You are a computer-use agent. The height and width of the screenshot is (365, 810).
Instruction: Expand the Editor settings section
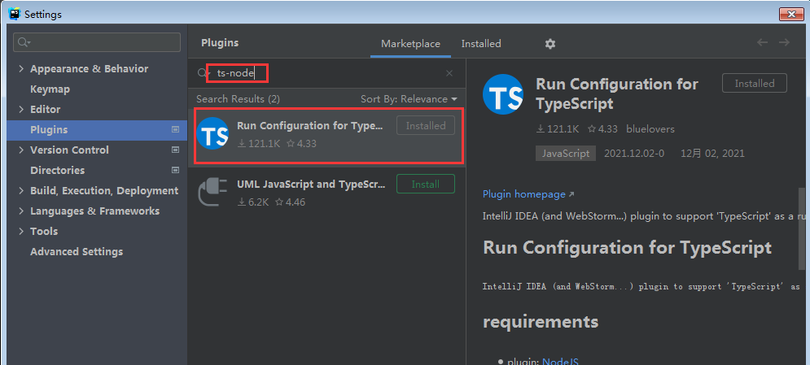20,110
